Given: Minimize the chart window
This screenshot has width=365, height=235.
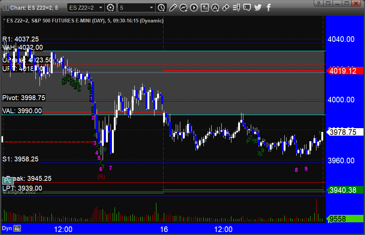Looking at the screenshot, I should 337,3.
